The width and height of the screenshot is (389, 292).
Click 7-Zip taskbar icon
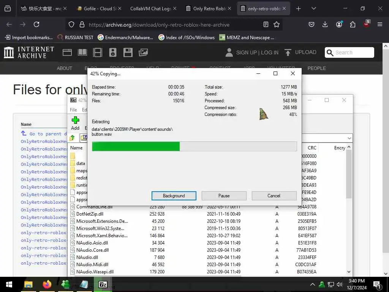pos(103,284)
